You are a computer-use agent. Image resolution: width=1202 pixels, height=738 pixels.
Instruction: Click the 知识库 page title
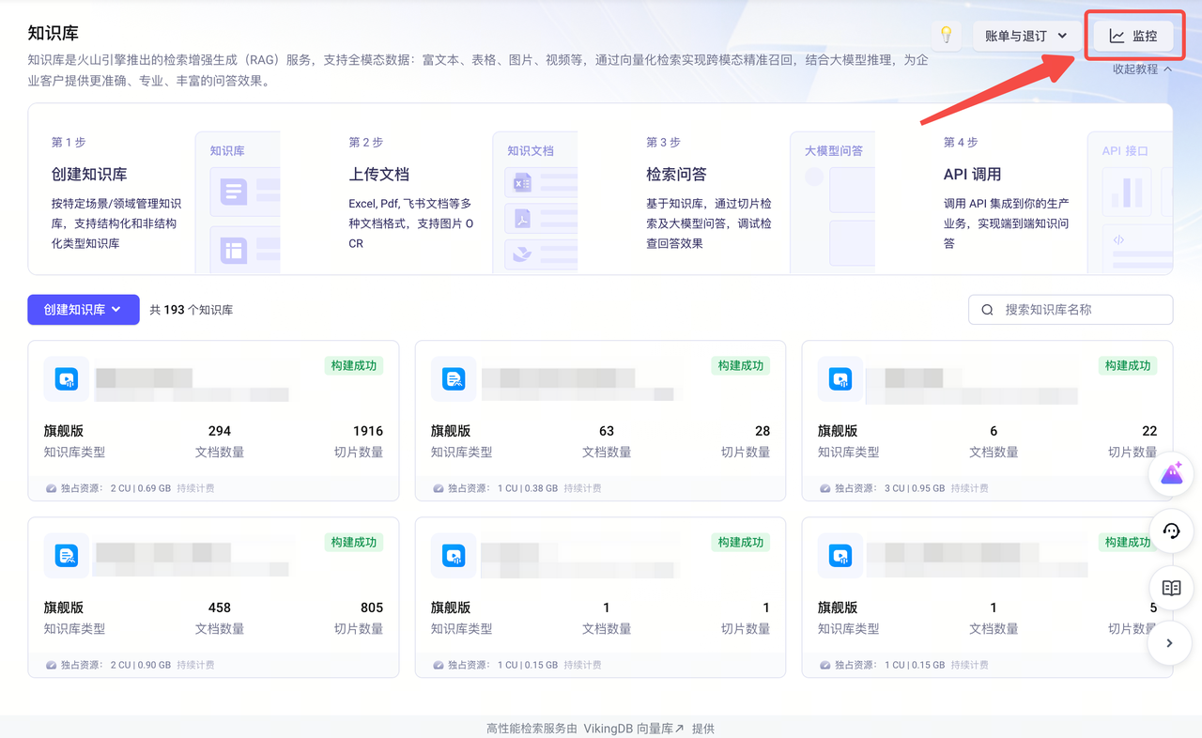[54, 33]
